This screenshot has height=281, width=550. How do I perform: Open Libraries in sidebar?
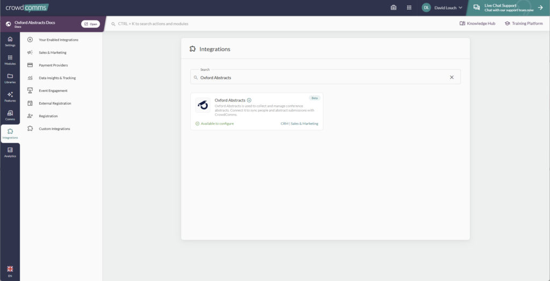click(10, 78)
